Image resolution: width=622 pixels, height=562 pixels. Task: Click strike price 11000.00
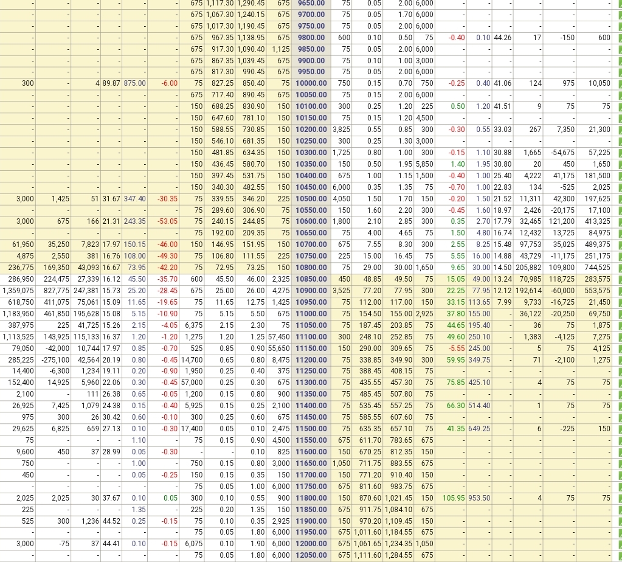(x=311, y=314)
